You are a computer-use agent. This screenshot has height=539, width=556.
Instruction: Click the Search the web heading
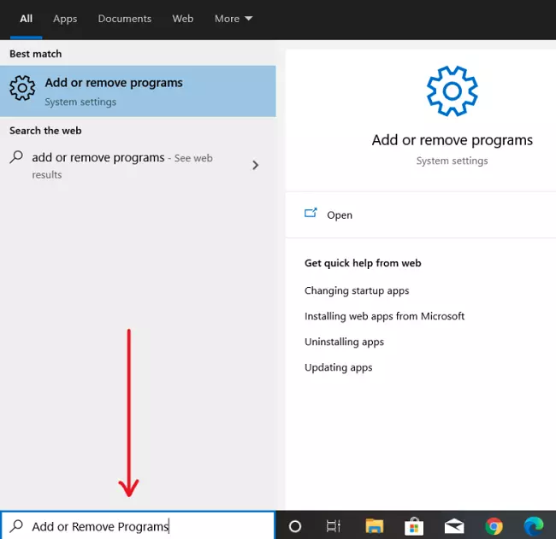[x=45, y=131]
